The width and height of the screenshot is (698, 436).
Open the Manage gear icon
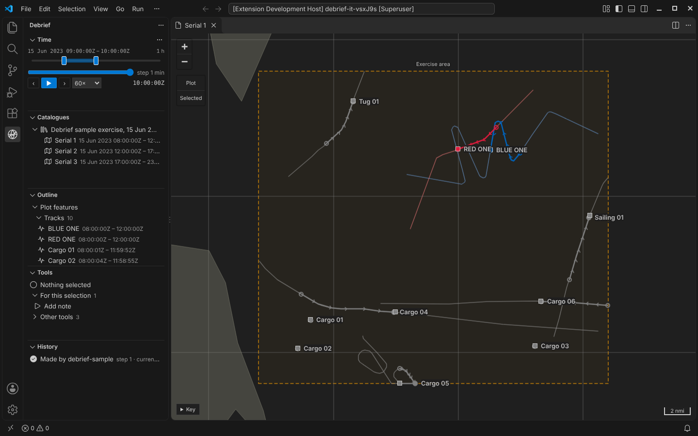pos(13,410)
